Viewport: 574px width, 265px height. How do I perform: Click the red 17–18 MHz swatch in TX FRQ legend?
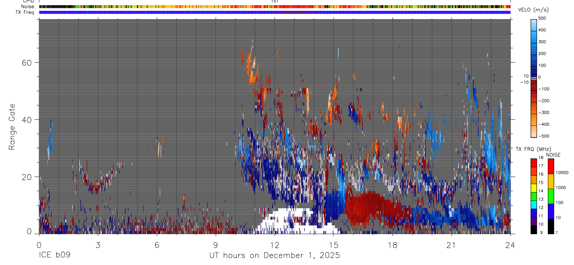[x=534, y=162]
